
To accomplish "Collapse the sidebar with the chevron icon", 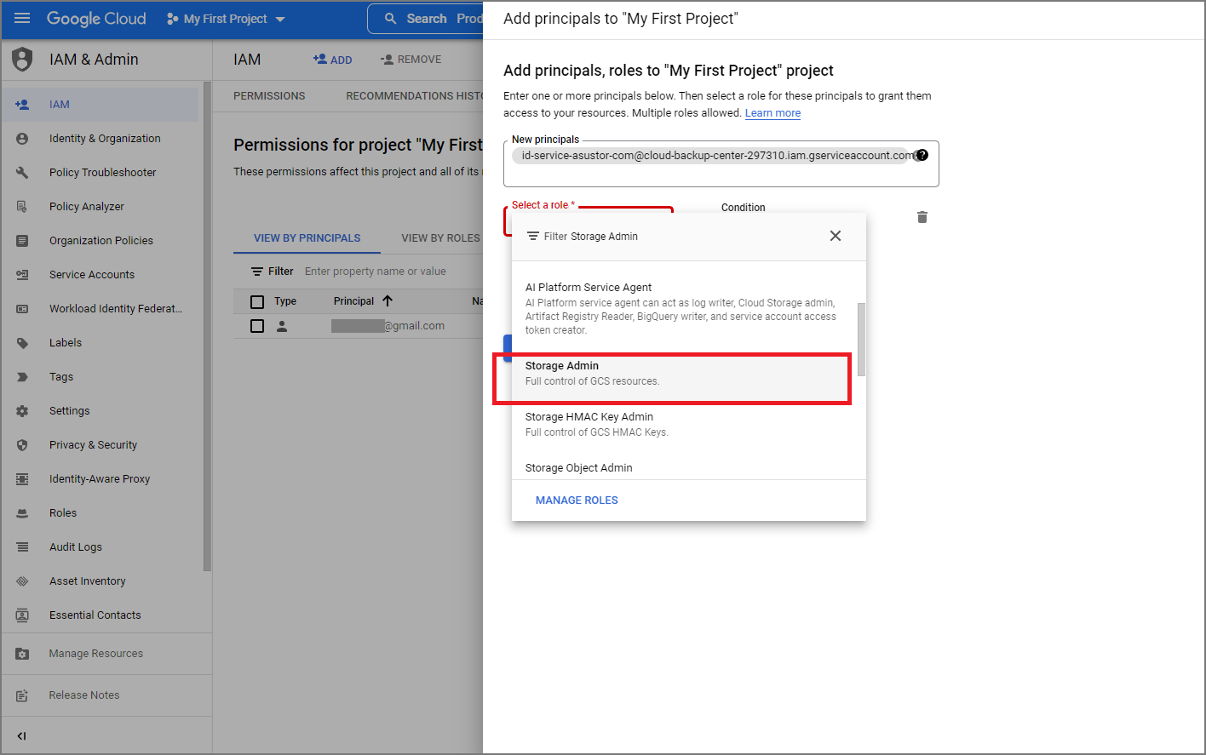I will point(22,736).
